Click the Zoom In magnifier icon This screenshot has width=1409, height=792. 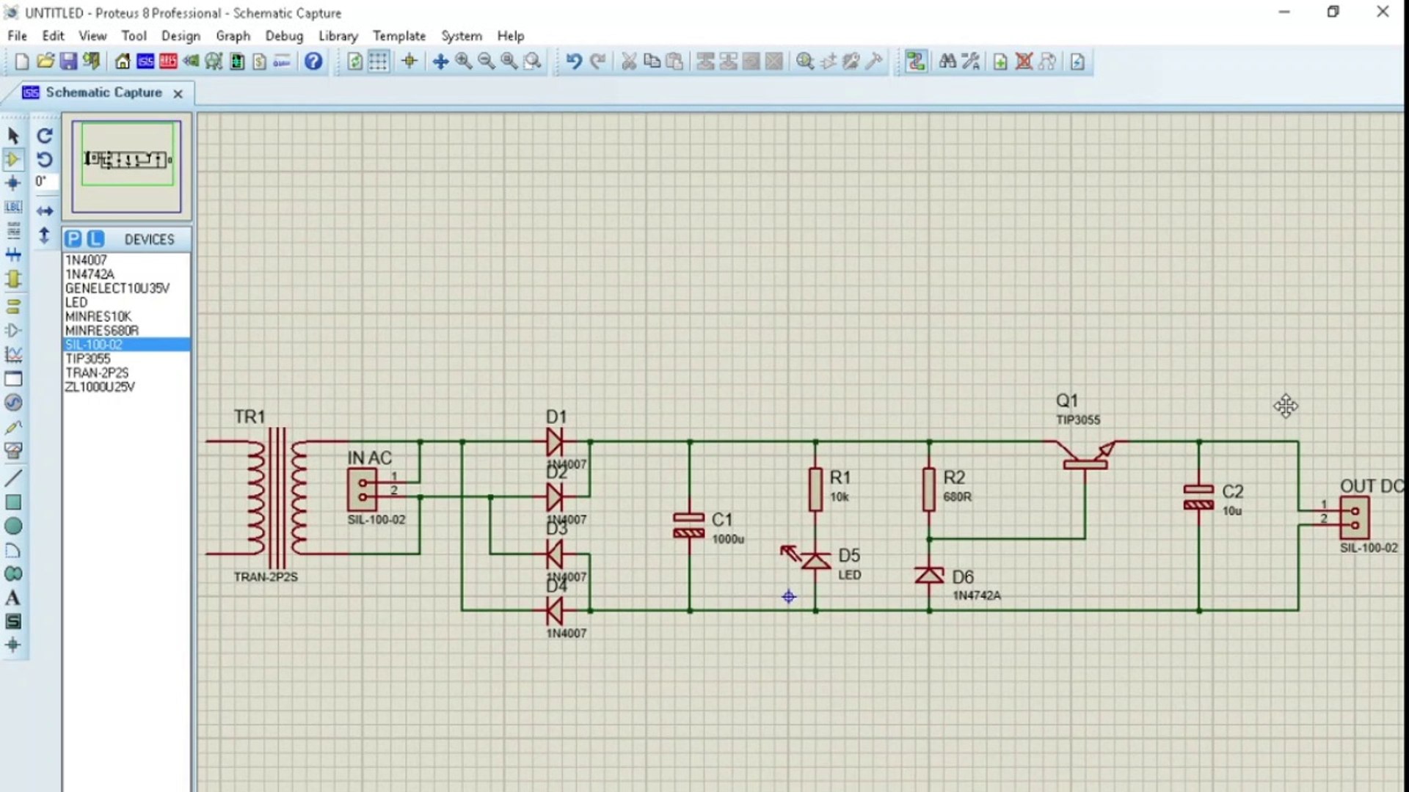point(462,62)
